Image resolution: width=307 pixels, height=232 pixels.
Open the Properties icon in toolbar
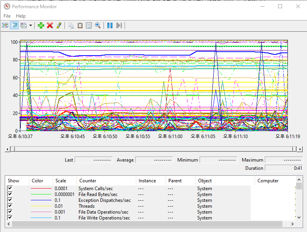click(x=89, y=25)
